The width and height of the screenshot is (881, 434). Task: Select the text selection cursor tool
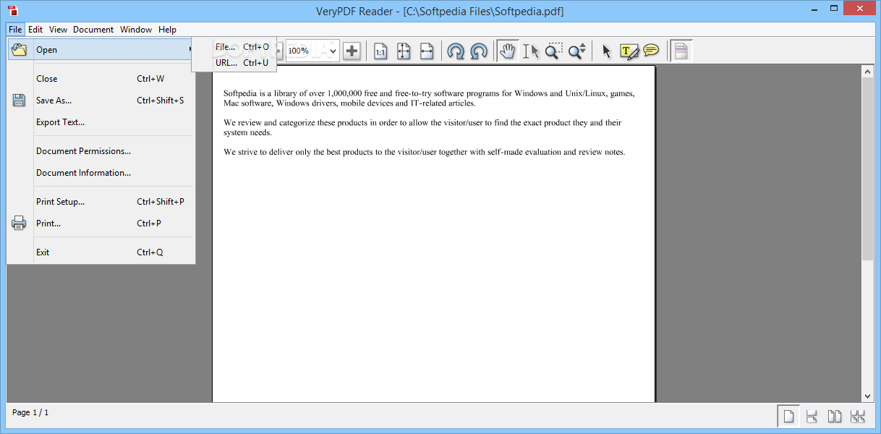(531, 51)
